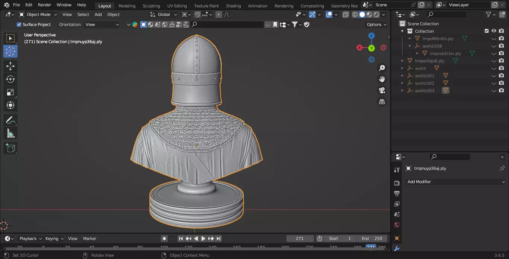Open the File menu
Screen dimensions: 509x259
16,5
